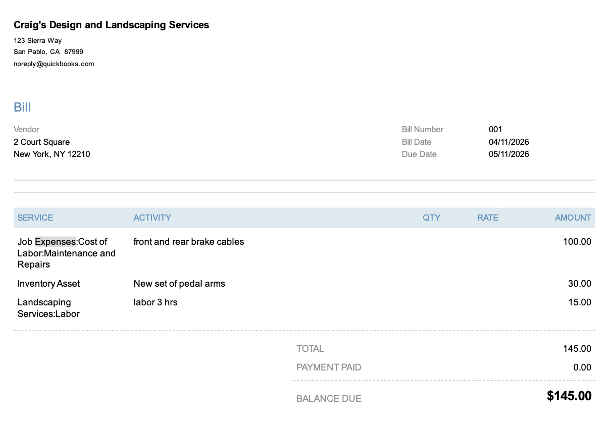Screen dimensions: 607x426
Task: Click the AMOUNT column header
Action: (573, 218)
